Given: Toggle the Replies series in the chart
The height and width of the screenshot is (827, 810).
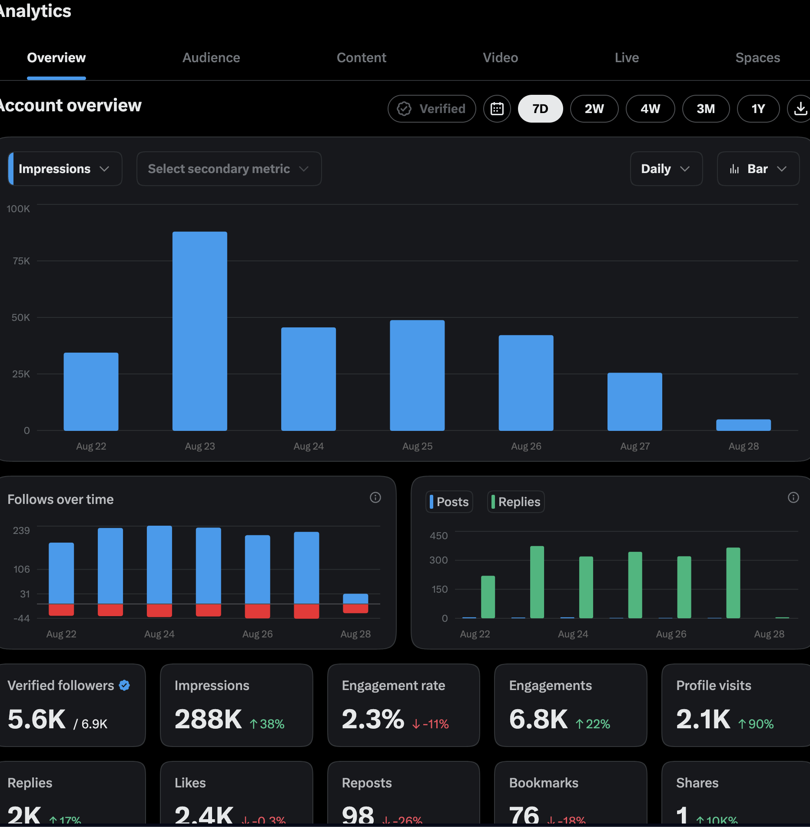Looking at the screenshot, I should pyautogui.click(x=516, y=502).
